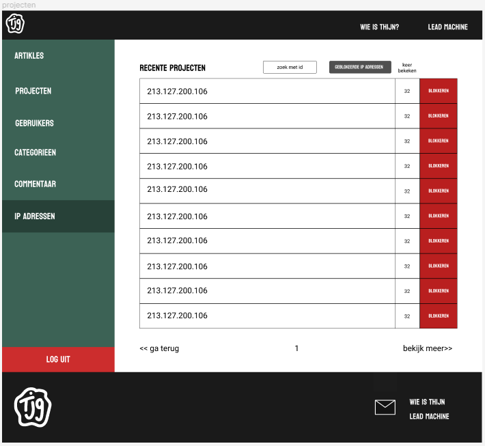Click Lead Machine link in the footer
The image size is (485, 446).
[429, 417]
